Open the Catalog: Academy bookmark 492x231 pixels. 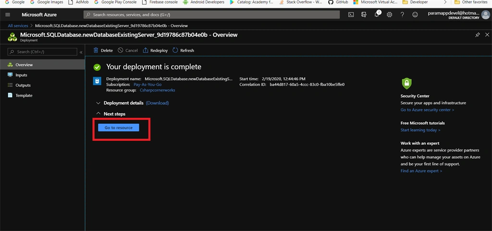click(251, 2)
